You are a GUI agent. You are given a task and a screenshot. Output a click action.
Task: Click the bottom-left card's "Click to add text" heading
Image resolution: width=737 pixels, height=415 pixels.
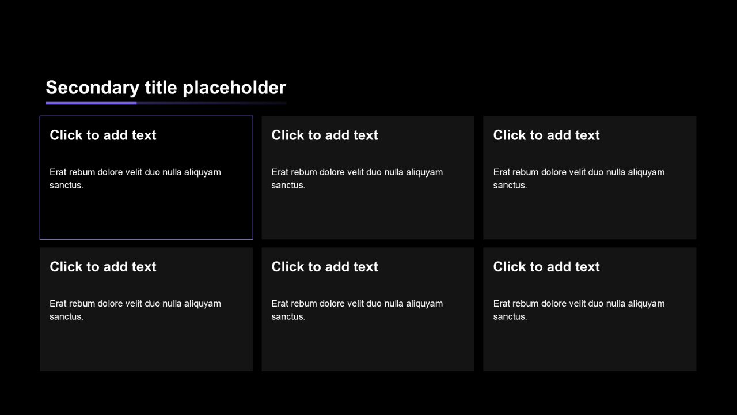(103, 267)
